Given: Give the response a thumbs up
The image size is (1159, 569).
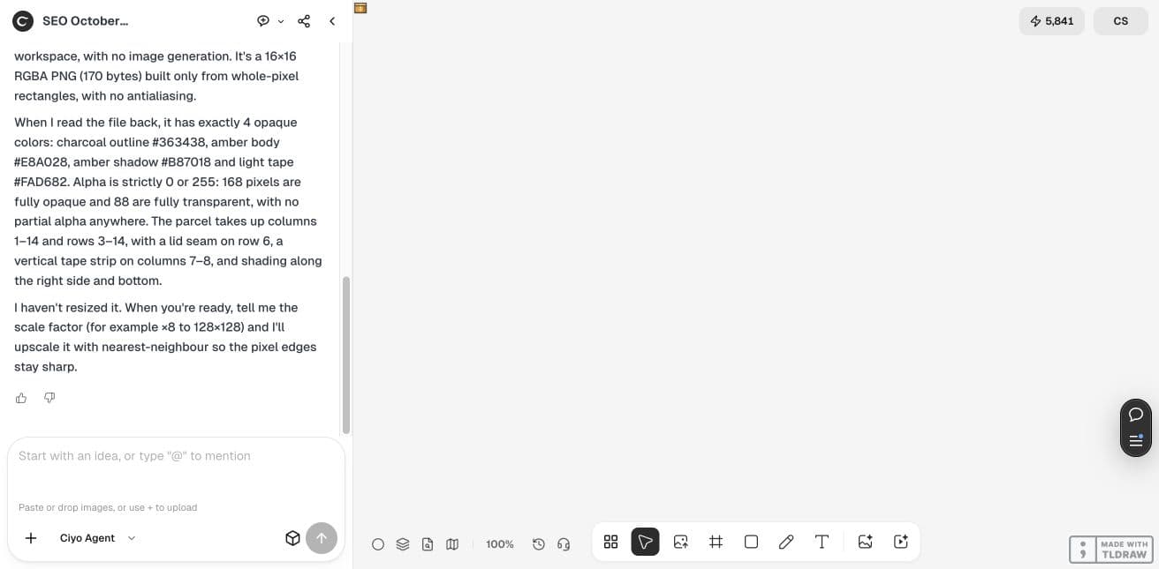Looking at the screenshot, I should pyautogui.click(x=21, y=398).
